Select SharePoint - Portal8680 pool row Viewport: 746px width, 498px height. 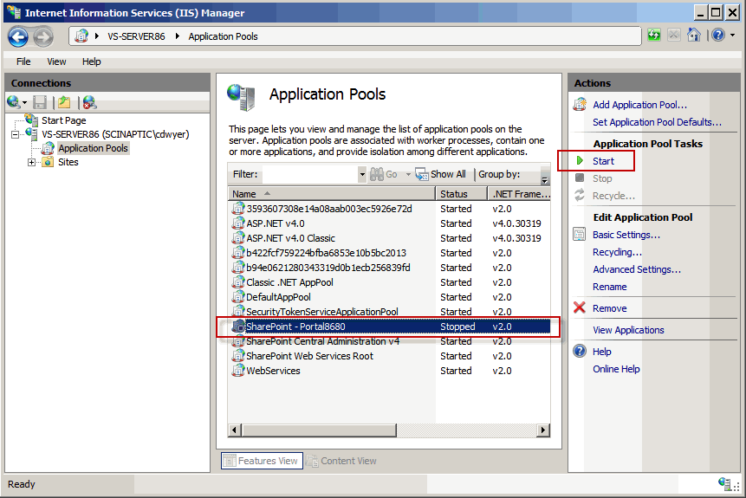coord(389,327)
